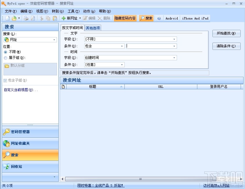
Task: Open the 编辑 menu
Action: pos(26,11)
